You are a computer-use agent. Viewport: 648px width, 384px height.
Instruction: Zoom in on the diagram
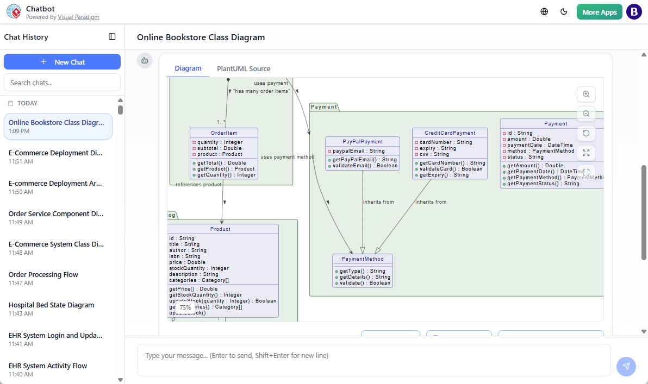(586, 94)
